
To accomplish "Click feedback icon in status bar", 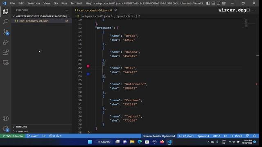I will pyautogui.click(x=247, y=136).
